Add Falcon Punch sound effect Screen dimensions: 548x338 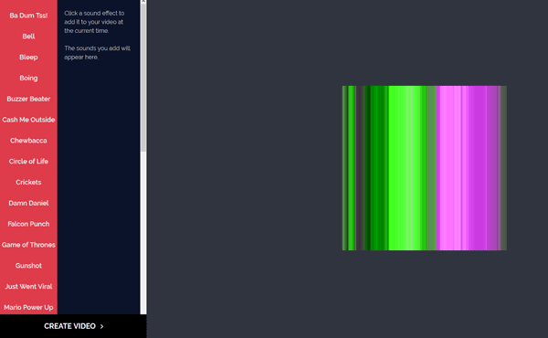[28, 224]
